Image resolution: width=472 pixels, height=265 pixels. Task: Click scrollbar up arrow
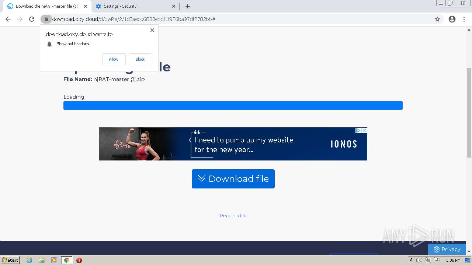[x=469, y=29]
